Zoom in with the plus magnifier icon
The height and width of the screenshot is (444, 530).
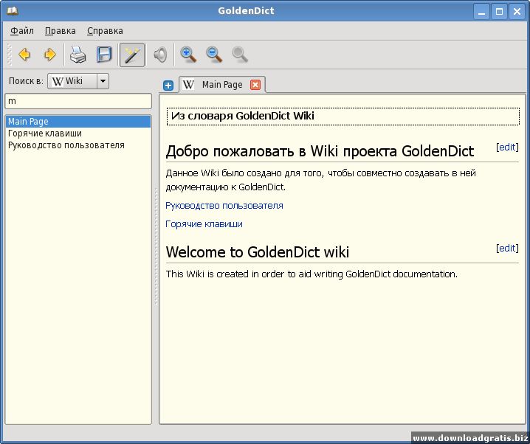click(188, 55)
